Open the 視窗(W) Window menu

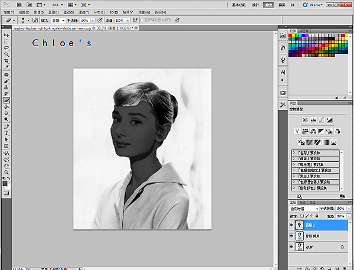[x=144, y=12]
